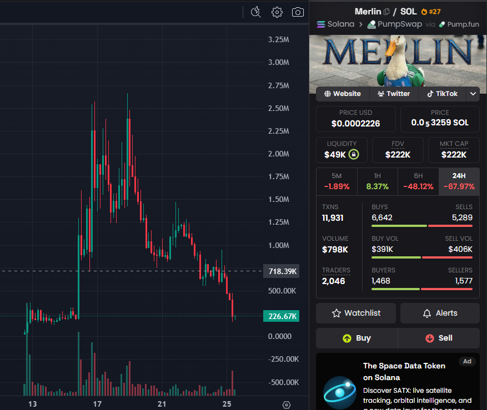Image resolution: width=487 pixels, height=410 pixels.
Task: Click the Solana chain logo
Action: pos(321,24)
